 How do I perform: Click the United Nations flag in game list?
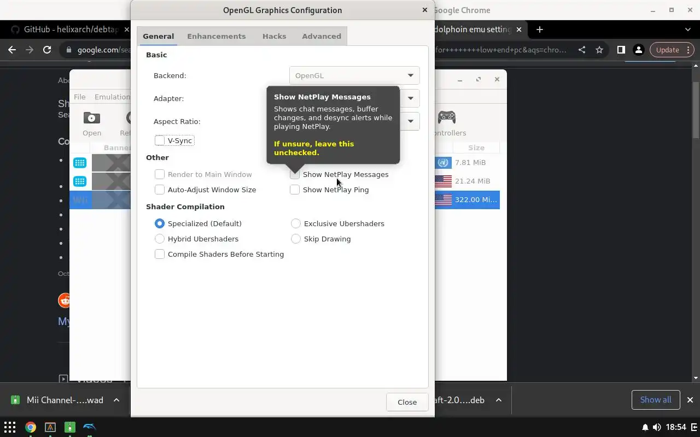pyautogui.click(x=444, y=163)
